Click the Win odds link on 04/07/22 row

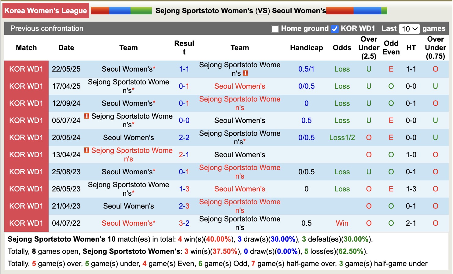pos(342,223)
